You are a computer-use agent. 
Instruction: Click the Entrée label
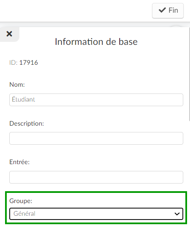19,162
